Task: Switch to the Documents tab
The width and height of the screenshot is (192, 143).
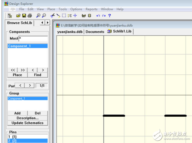Action: (95, 32)
